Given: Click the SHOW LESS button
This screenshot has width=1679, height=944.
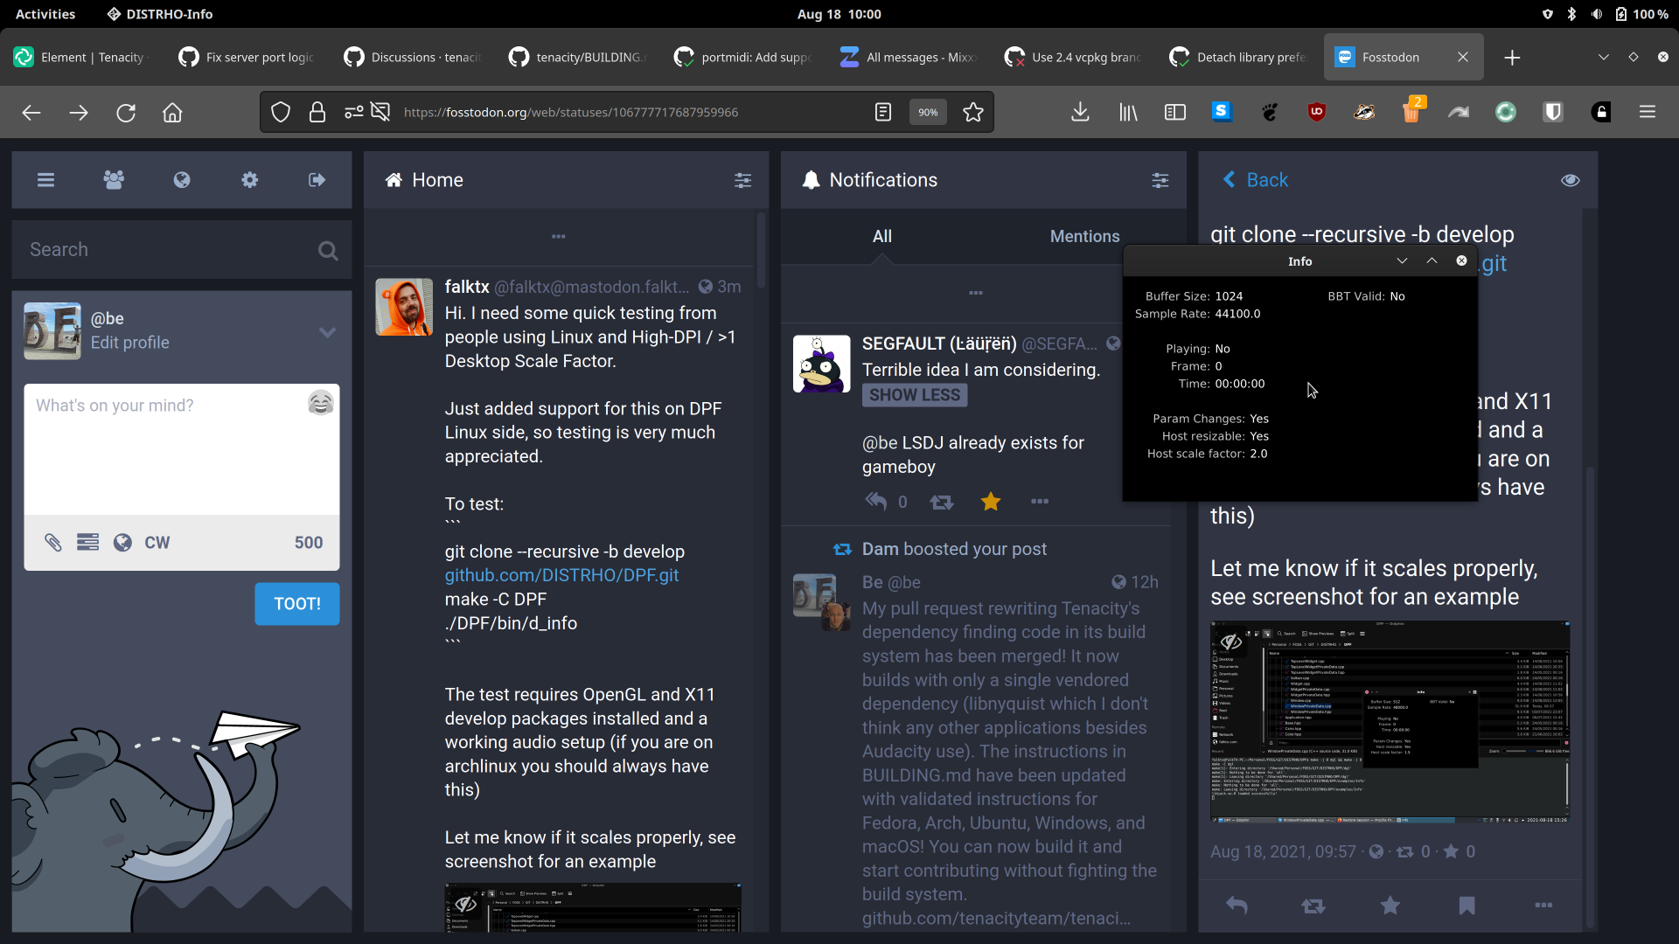Looking at the screenshot, I should [915, 395].
